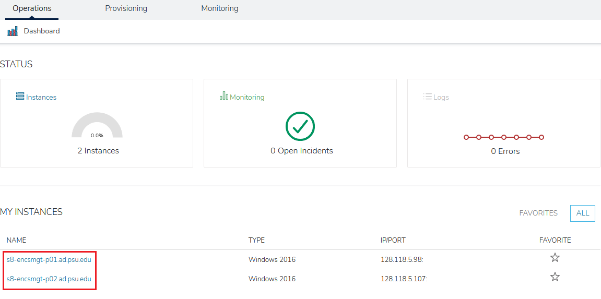Switch to the Provisioning tab
Screen dimensions: 601x299
pos(126,8)
